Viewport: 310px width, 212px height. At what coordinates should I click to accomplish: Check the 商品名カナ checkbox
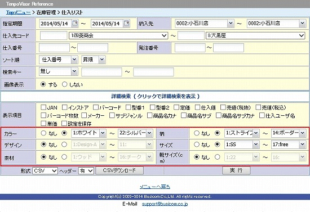150,115
